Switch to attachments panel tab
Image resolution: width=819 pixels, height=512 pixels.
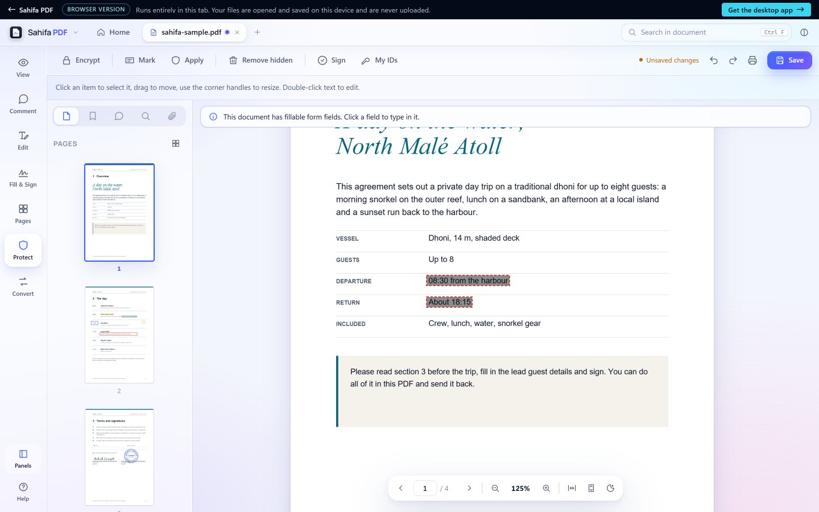coord(172,116)
